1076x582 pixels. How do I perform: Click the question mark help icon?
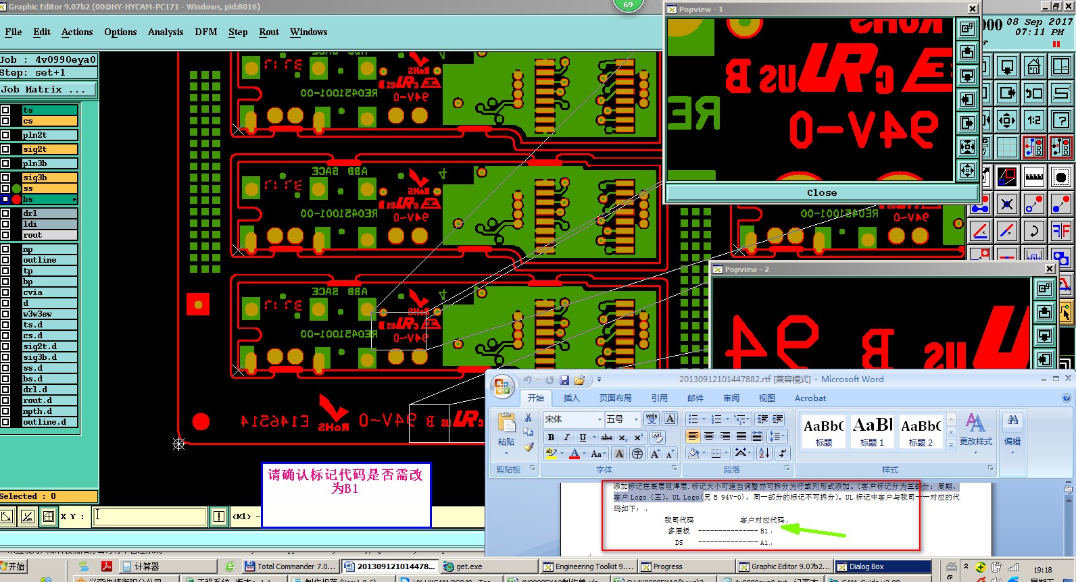pos(1061,121)
